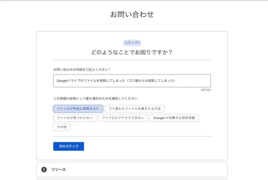Click the step 2 number badge
Viewport: 268px width, 180px height.
pos(44,169)
